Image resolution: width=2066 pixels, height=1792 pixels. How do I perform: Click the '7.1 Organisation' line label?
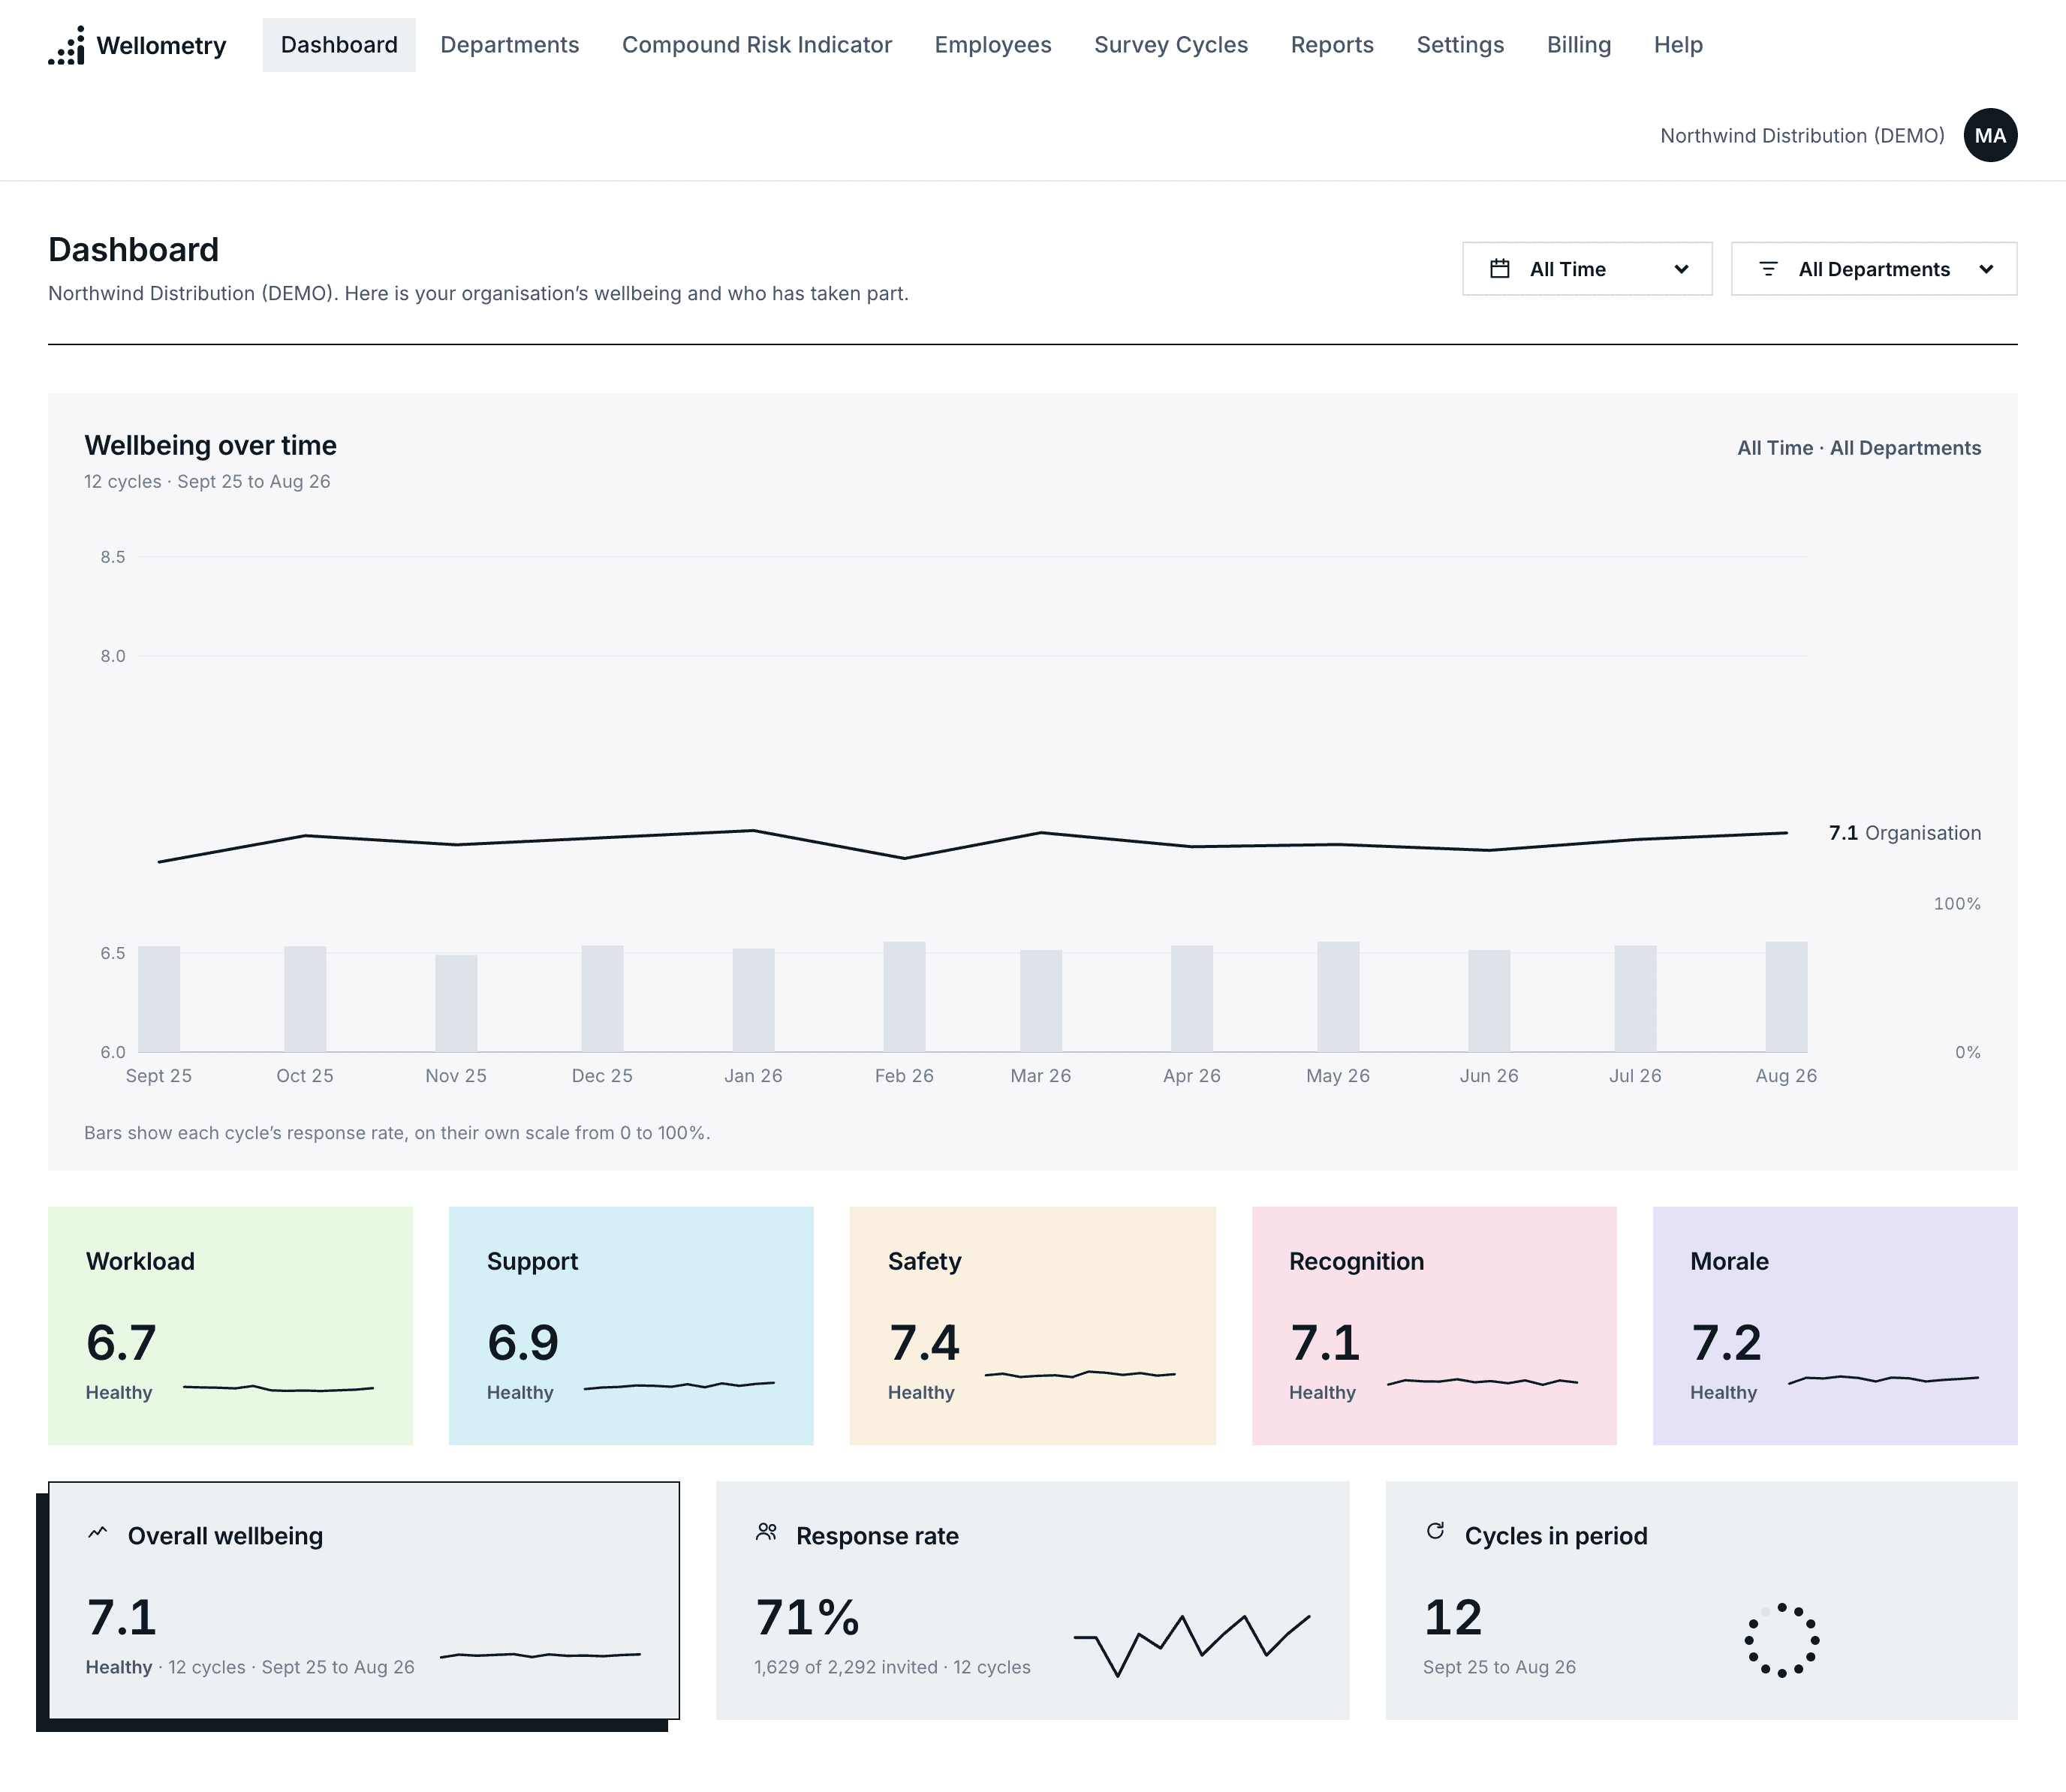pos(1904,833)
